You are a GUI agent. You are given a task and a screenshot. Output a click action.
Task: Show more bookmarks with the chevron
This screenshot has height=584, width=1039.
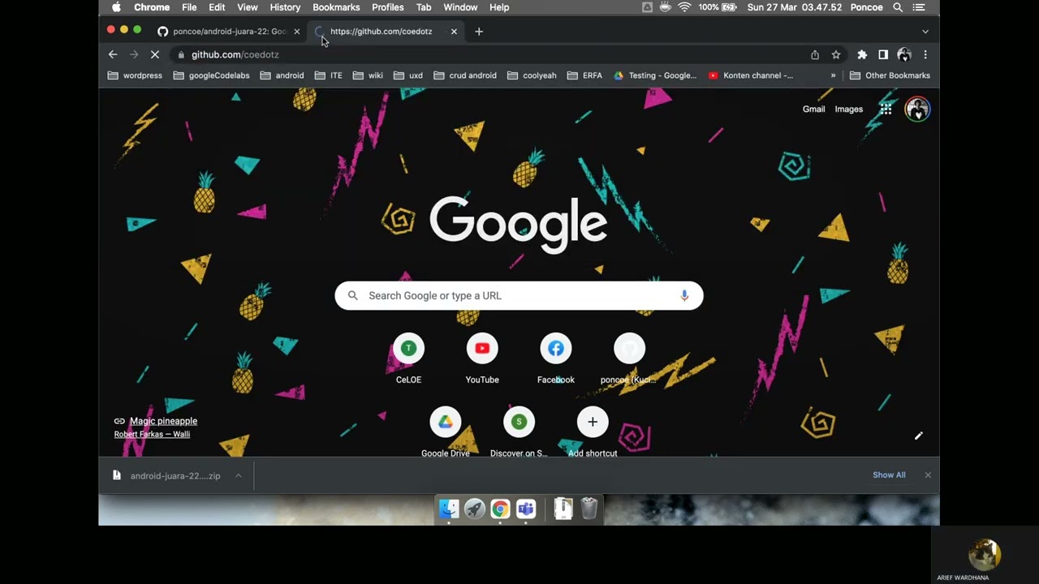[833, 75]
